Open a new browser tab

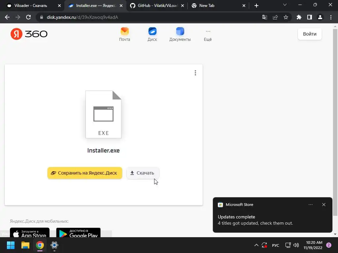coord(256,6)
